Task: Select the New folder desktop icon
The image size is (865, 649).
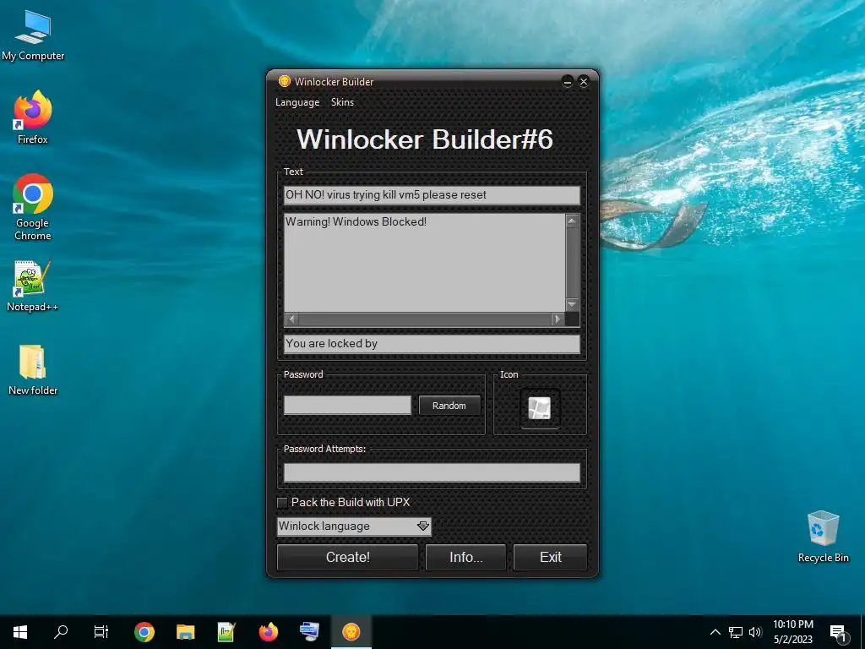Action: [x=33, y=370]
